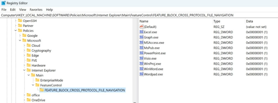Select the Microsoft folder icon
278x103 pixels.
pyautogui.click(x=24, y=40)
